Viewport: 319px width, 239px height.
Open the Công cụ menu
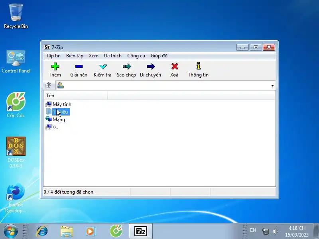[136, 56]
